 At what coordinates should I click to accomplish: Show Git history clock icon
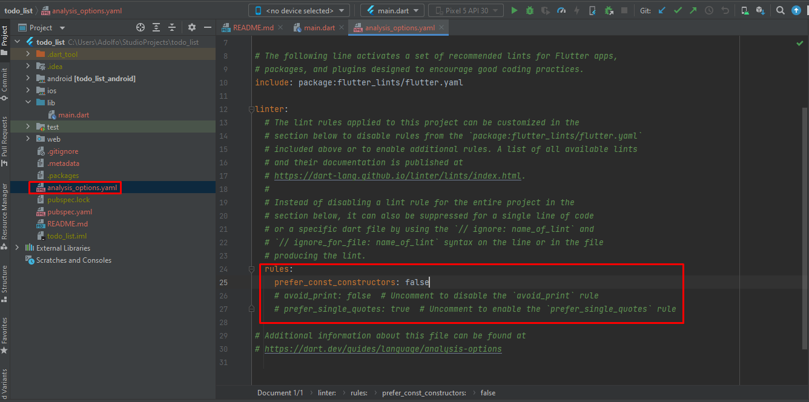pyautogui.click(x=709, y=10)
